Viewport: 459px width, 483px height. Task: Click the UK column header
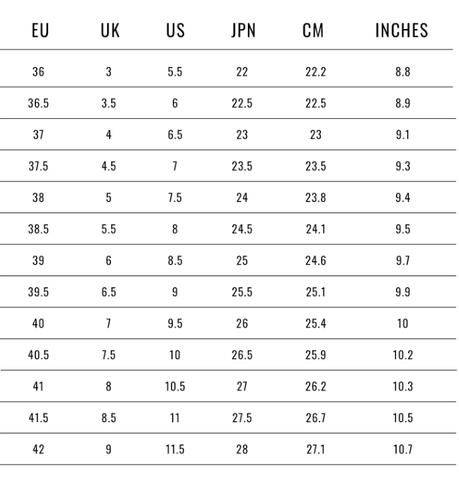[110, 30]
